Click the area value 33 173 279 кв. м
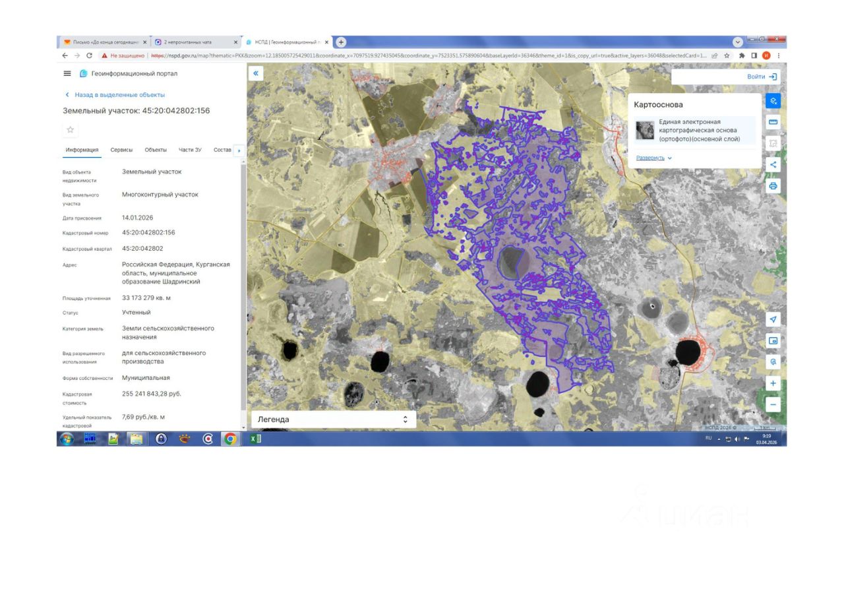The width and height of the screenshot is (844, 597). coord(146,298)
